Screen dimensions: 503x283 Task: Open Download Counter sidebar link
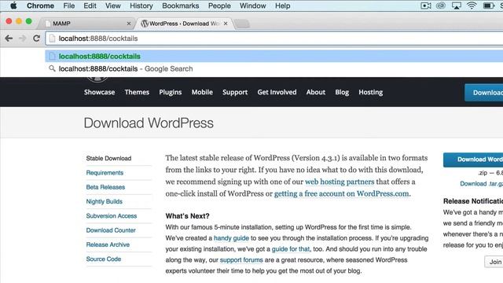click(111, 230)
